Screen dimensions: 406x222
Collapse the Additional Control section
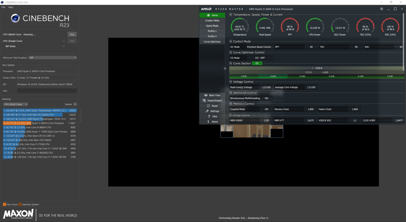[x=231, y=93]
